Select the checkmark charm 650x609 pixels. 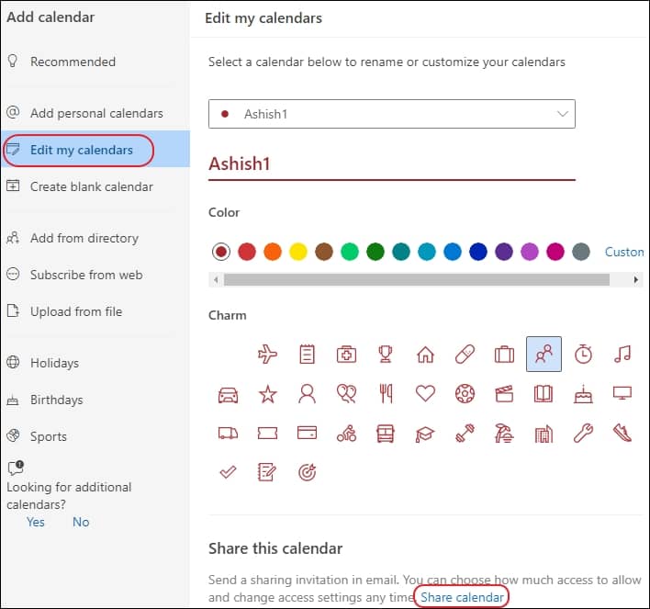(228, 472)
